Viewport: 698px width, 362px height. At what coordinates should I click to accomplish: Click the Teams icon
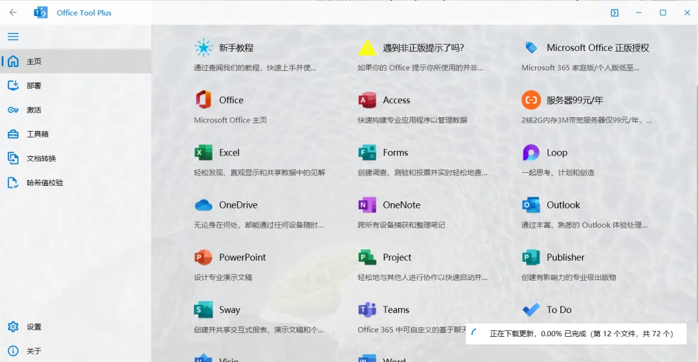367,310
